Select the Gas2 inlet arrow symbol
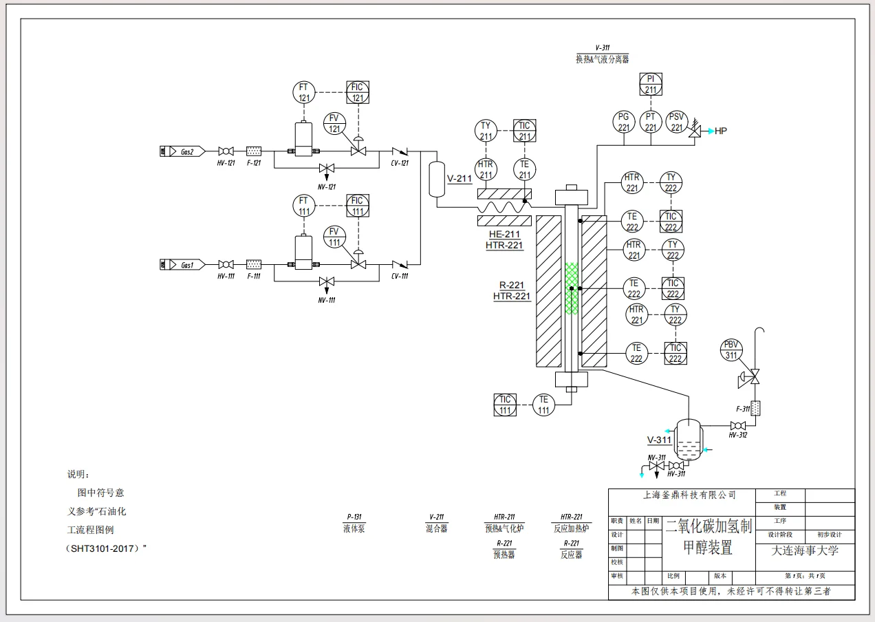 pyautogui.click(x=182, y=151)
